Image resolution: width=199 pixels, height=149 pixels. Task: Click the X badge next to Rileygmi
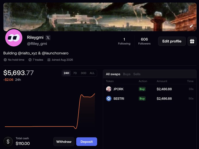coord(48,38)
